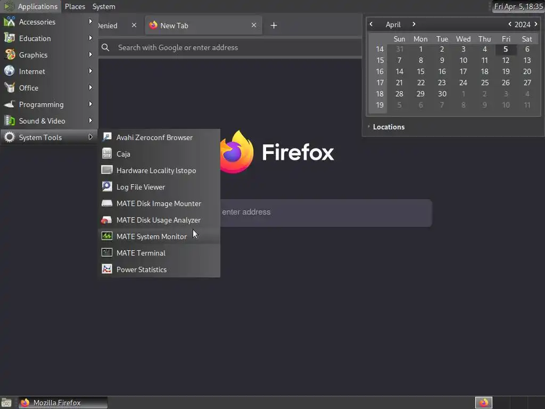Go to previous month in calendar
The image size is (545, 409).
pos(371,24)
